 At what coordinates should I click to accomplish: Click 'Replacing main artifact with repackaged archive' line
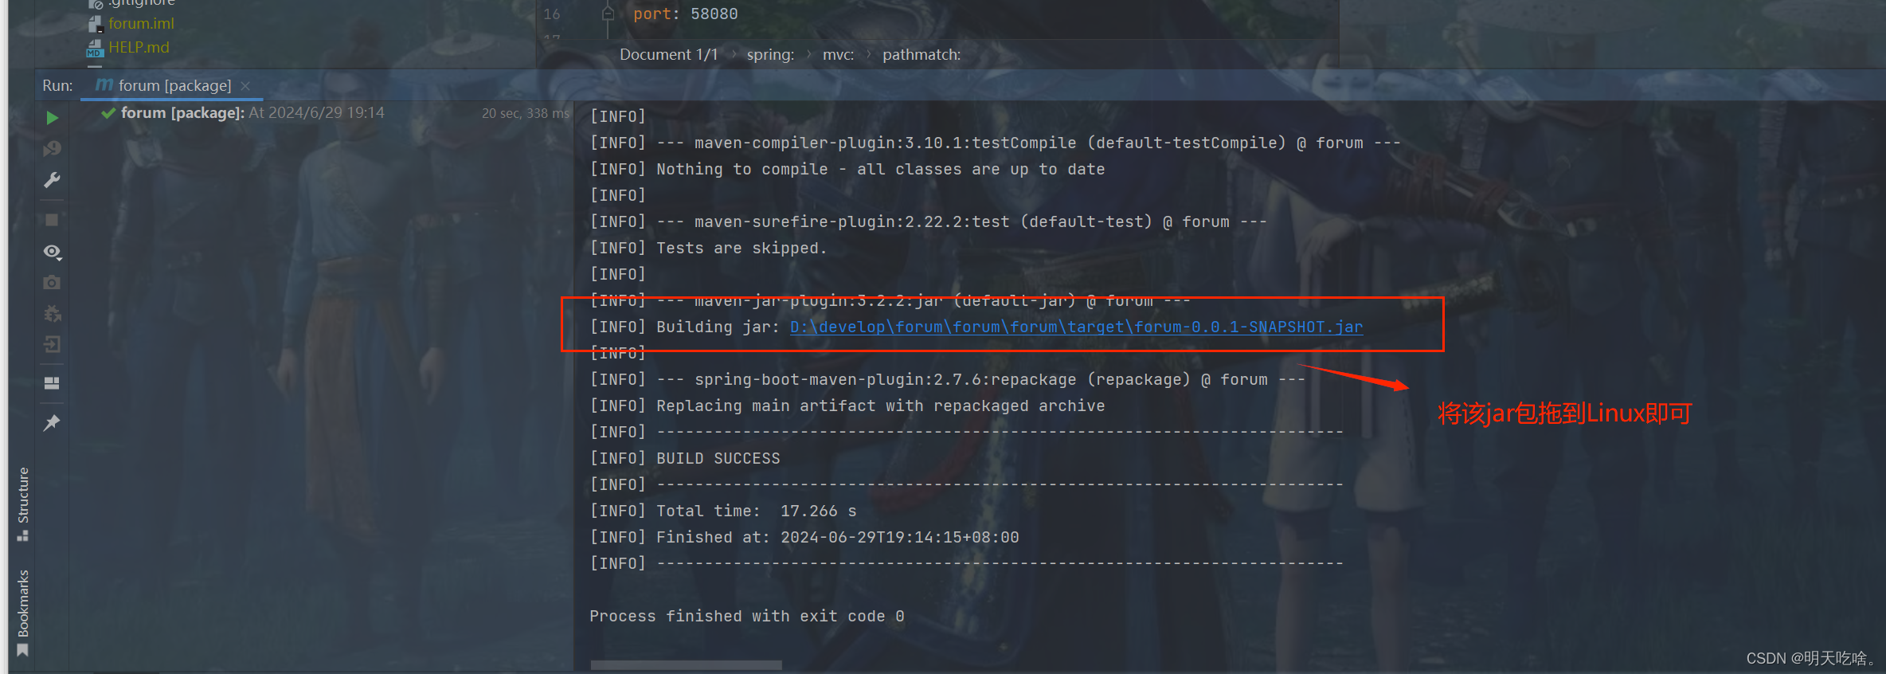point(847,406)
